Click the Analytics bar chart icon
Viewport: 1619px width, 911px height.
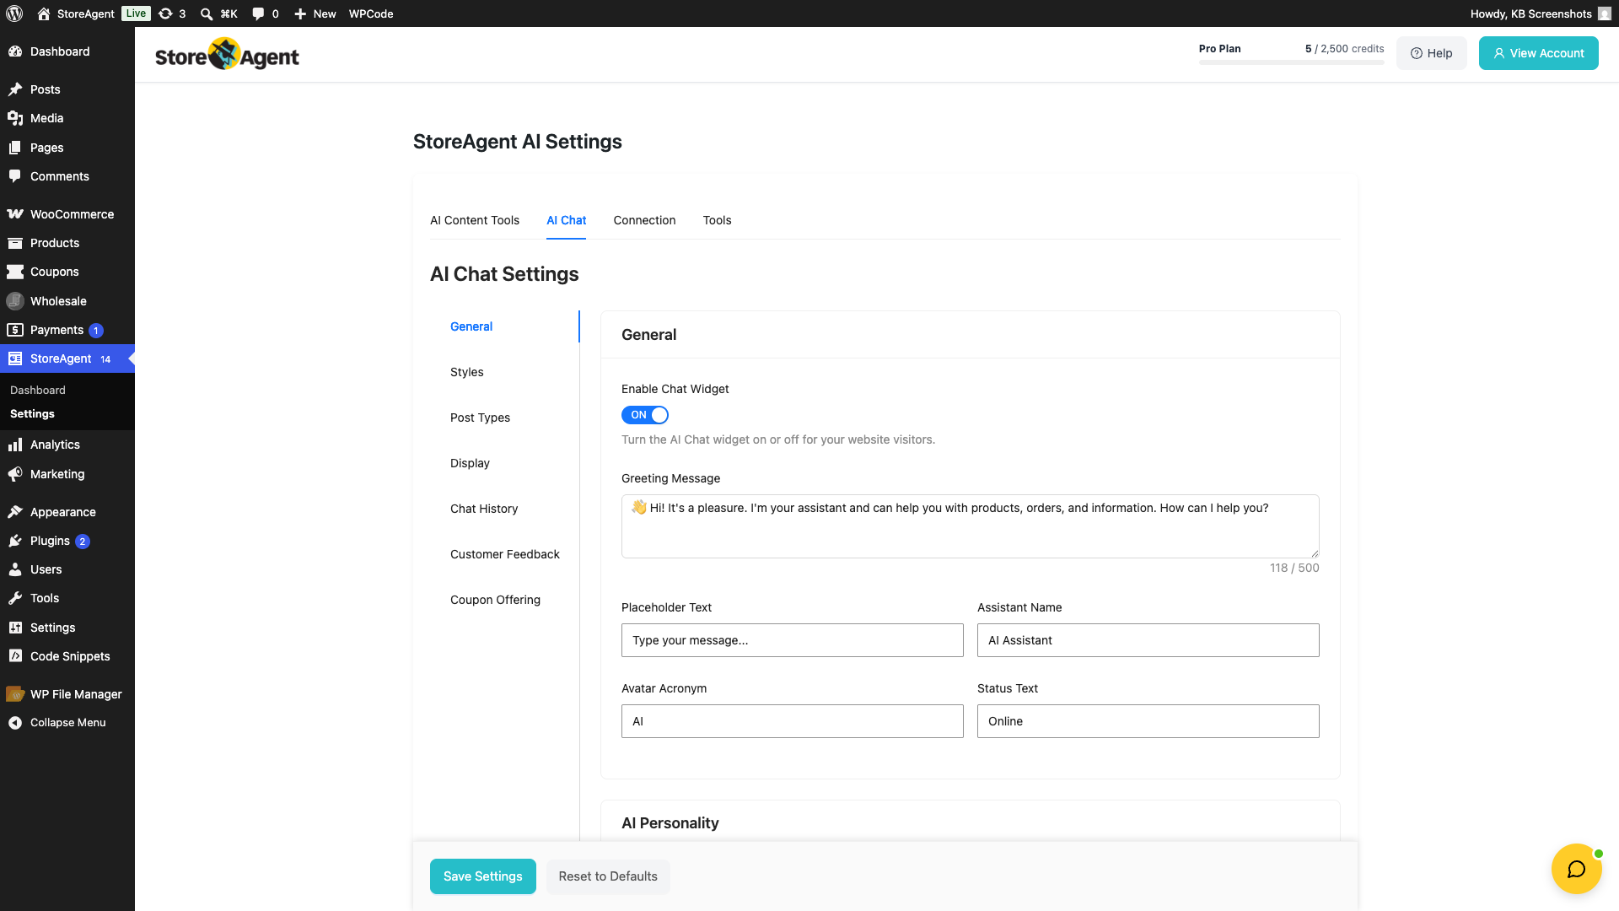coord(15,445)
